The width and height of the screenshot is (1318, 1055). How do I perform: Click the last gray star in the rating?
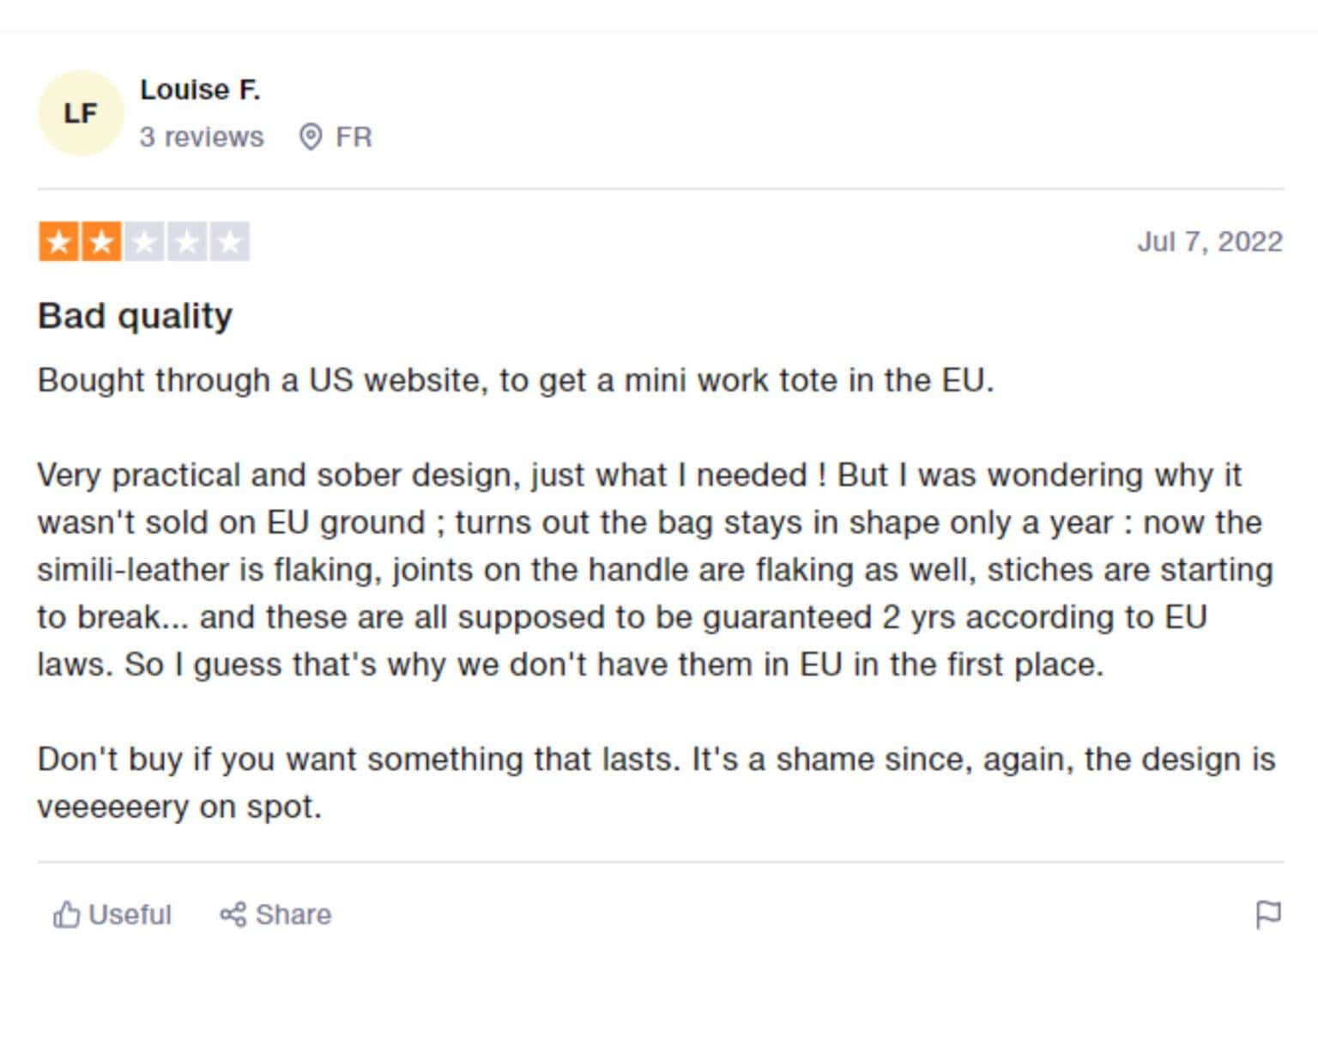[229, 241]
